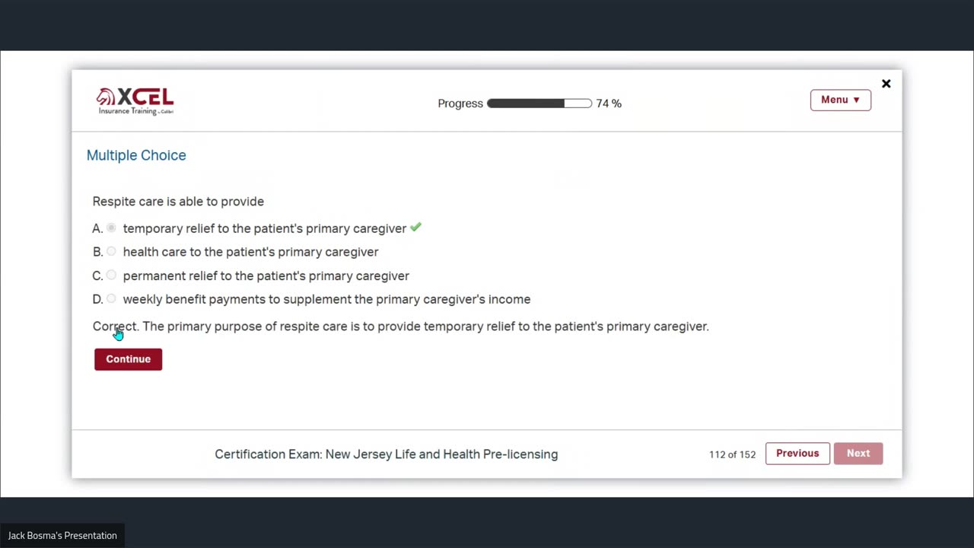Click the Multiple Choice heading

[136, 155]
